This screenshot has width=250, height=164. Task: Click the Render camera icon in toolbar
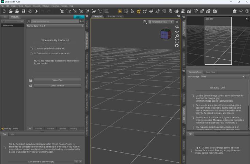point(215,11)
